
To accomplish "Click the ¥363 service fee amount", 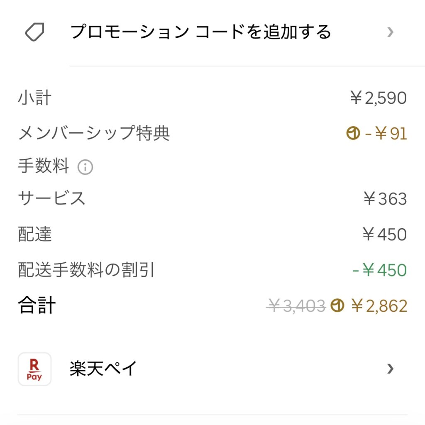I will [385, 199].
